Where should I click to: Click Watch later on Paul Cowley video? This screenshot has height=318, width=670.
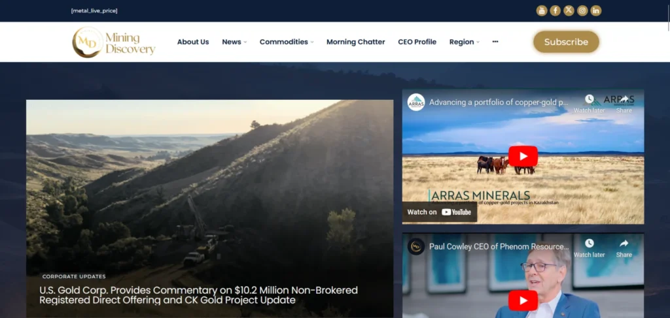(x=590, y=248)
